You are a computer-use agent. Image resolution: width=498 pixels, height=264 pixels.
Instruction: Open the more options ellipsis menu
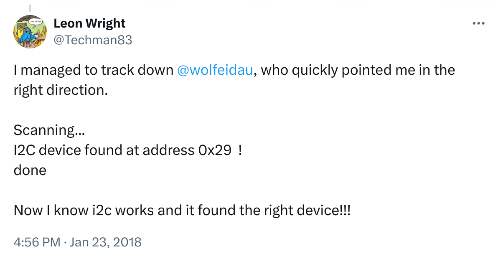pyautogui.click(x=478, y=23)
